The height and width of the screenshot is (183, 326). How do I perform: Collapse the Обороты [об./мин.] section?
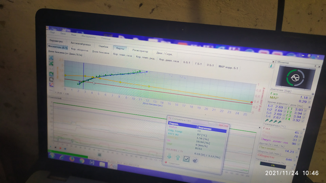(x=297, y=157)
